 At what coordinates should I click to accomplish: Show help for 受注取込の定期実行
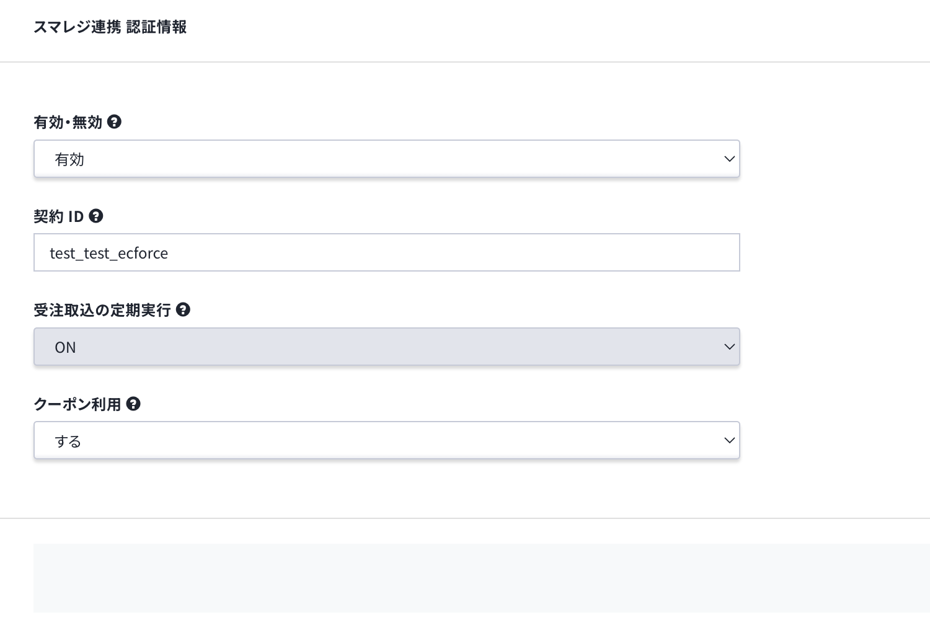pyautogui.click(x=183, y=309)
